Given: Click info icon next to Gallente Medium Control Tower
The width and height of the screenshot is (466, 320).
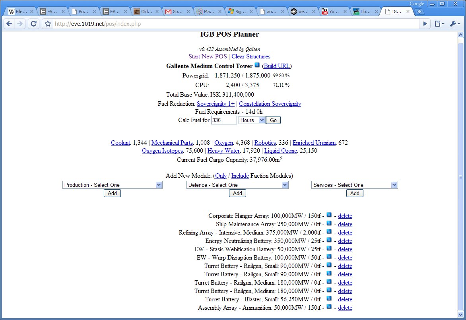Looking at the screenshot, I should (x=257, y=65).
